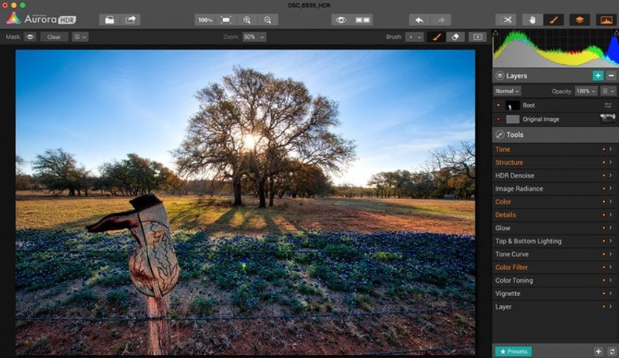Select the hand pan tool
The width and height of the screenshot is (619, 358).
532,20
